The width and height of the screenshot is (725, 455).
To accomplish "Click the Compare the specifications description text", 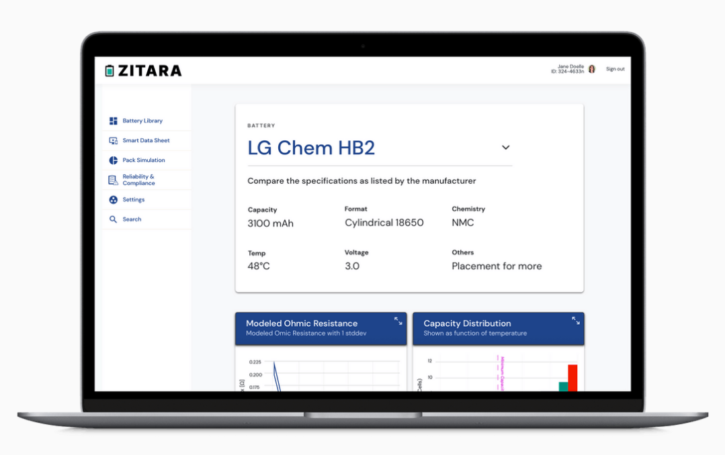I will tap(361, 181).
